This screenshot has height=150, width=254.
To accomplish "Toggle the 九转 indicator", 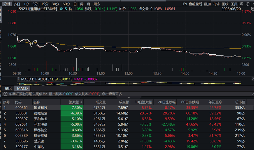I will point(216,4).
